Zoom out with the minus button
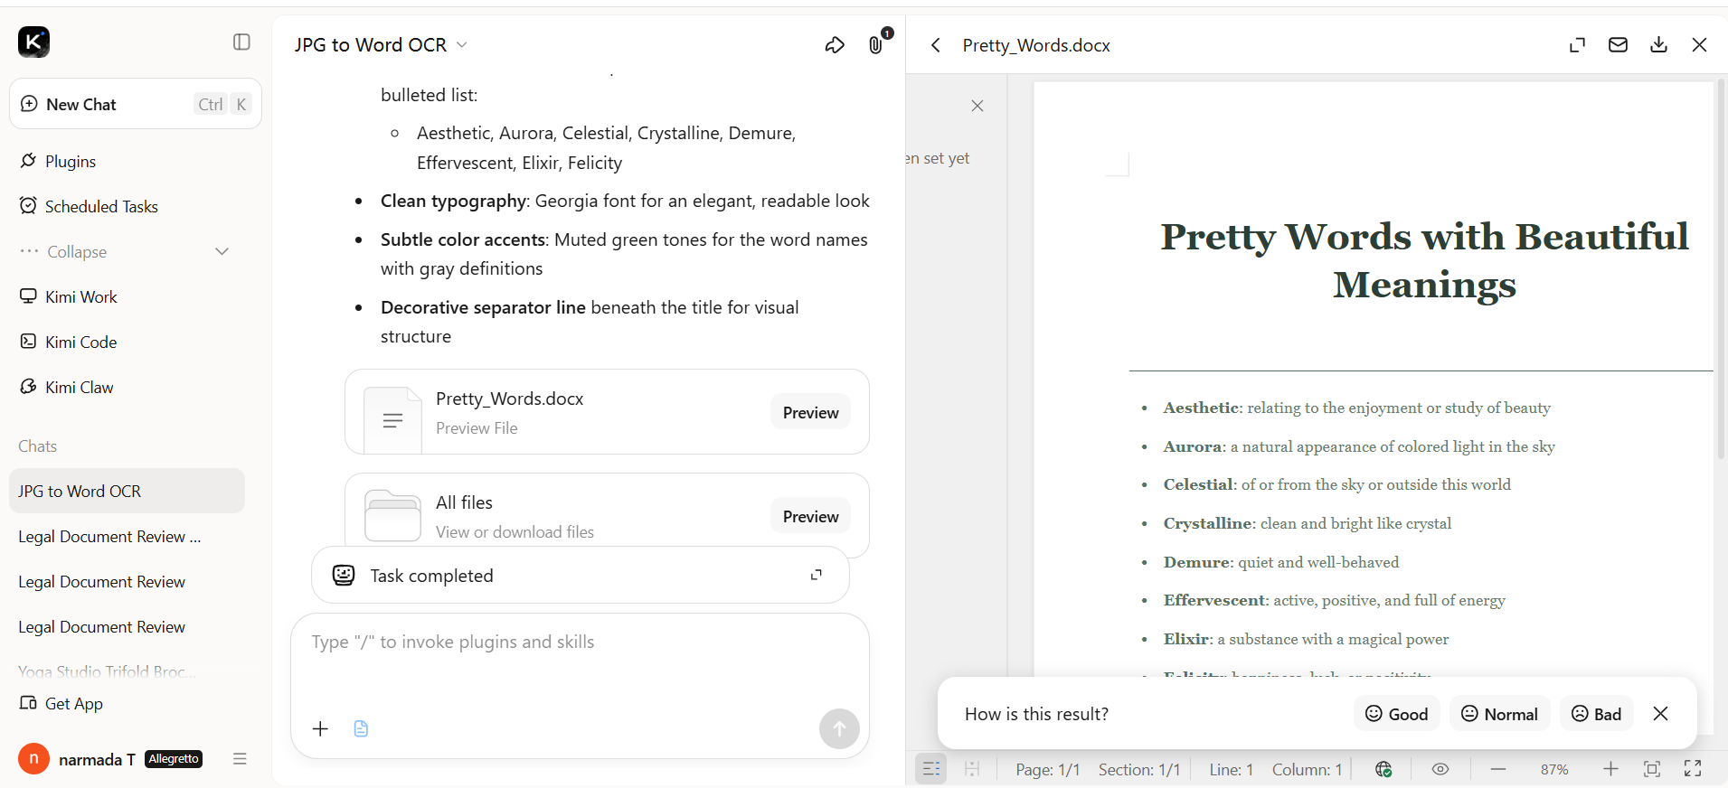The height and width of the screenshot is (788, 1728). tap(1498, 769)
